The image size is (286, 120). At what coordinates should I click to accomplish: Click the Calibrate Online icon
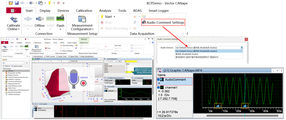click(13, 20)
